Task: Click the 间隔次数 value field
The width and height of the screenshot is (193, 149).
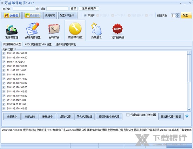Action: point(173,15)
